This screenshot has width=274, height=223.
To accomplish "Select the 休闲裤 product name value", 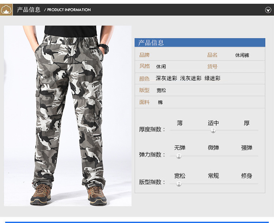I will coord(242,55).
